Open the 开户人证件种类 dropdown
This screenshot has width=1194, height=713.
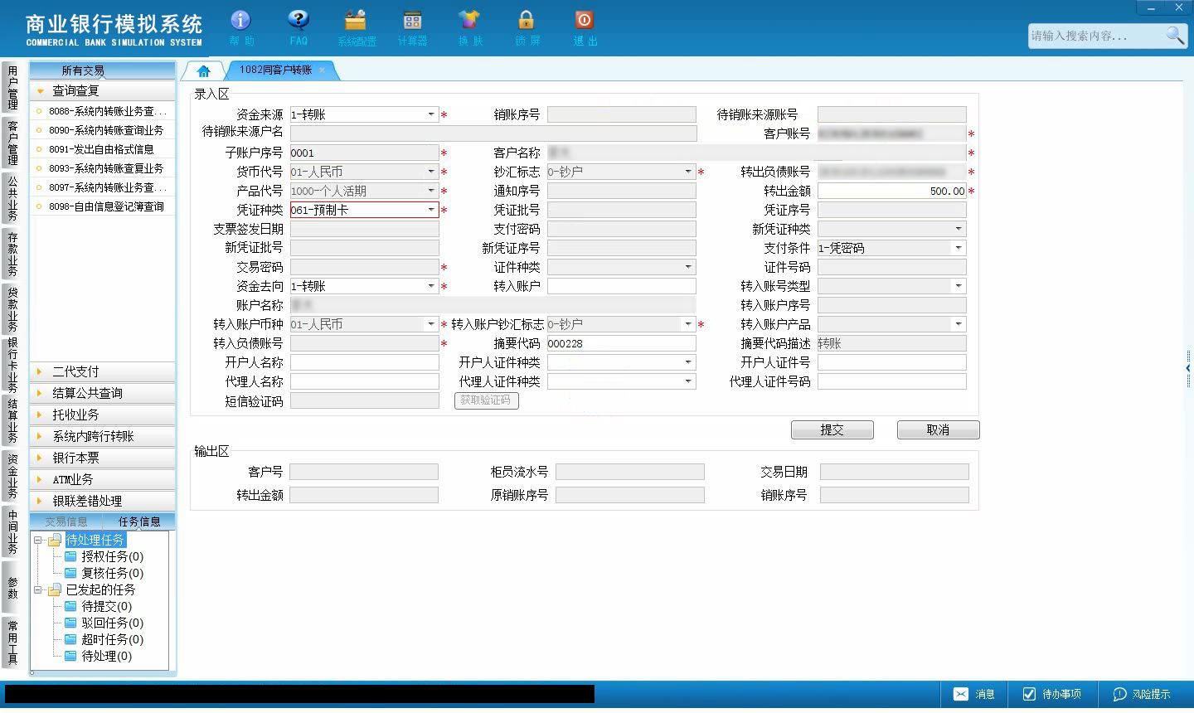click(x=688, y=362)
